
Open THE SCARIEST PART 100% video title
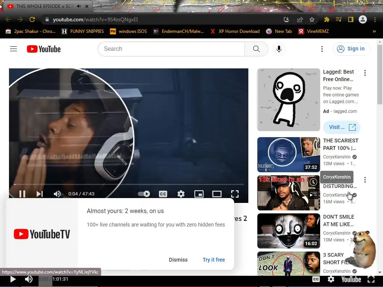click(x=341, y=144)
